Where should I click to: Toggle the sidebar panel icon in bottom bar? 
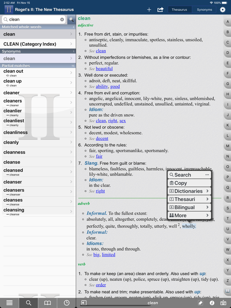84,303
